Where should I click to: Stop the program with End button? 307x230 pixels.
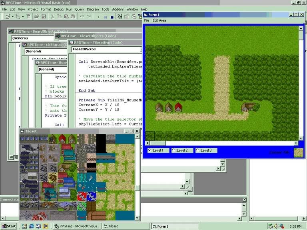point(112,17)
